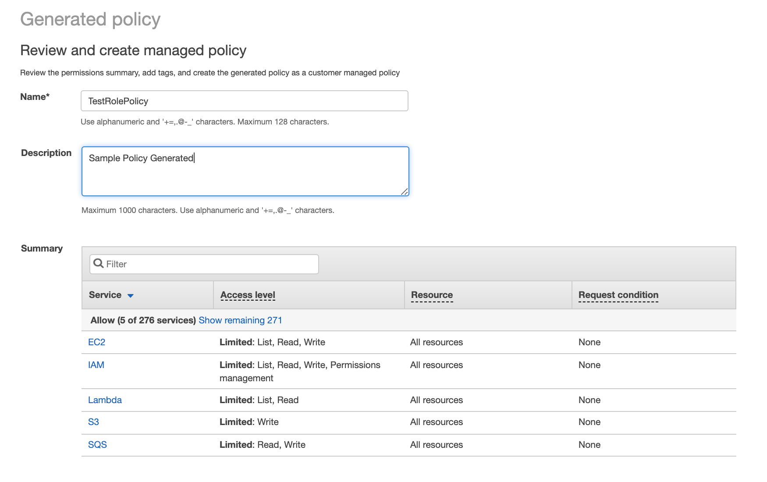Show remaining 271 services
This screenshot has height=482, width=767.
point(240,320)
